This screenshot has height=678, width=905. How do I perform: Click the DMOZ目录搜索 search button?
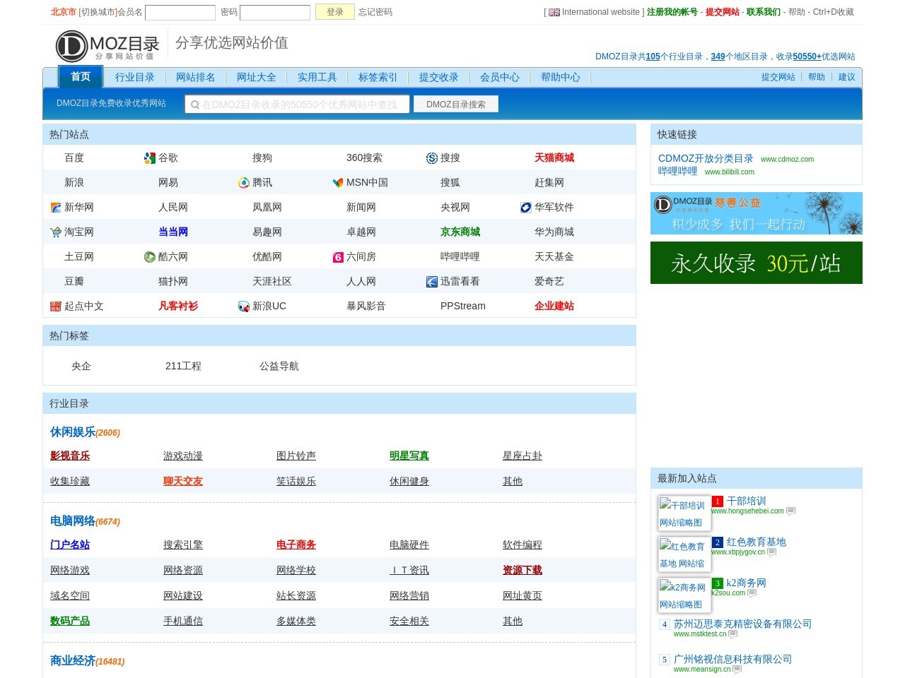coord(455,105)
